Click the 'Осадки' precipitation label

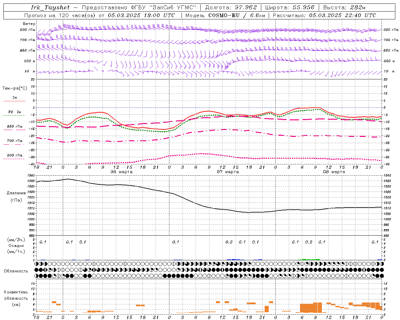click(16, 246)
